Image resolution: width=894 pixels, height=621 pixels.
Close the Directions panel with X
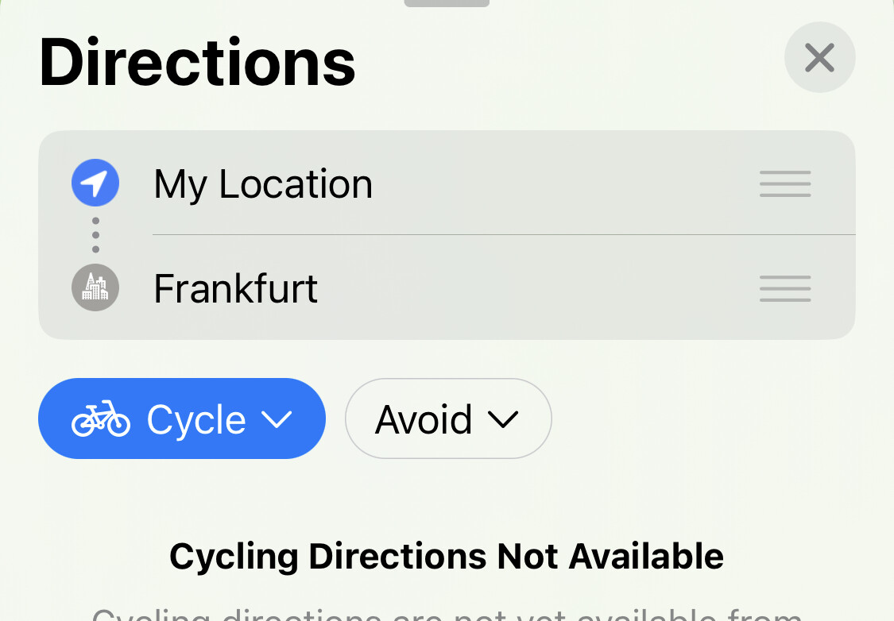pyautogui.click(x=819, y=58)
